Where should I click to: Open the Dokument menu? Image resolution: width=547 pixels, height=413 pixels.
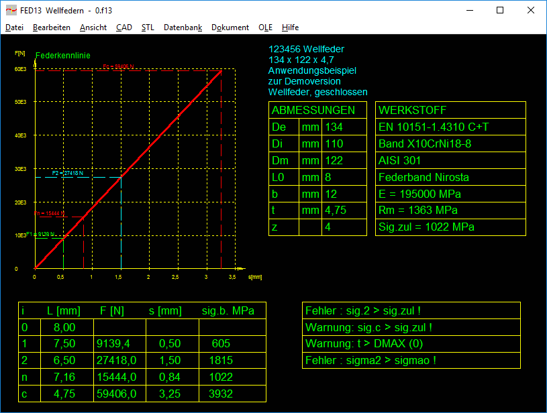click(x=230, y=27)
